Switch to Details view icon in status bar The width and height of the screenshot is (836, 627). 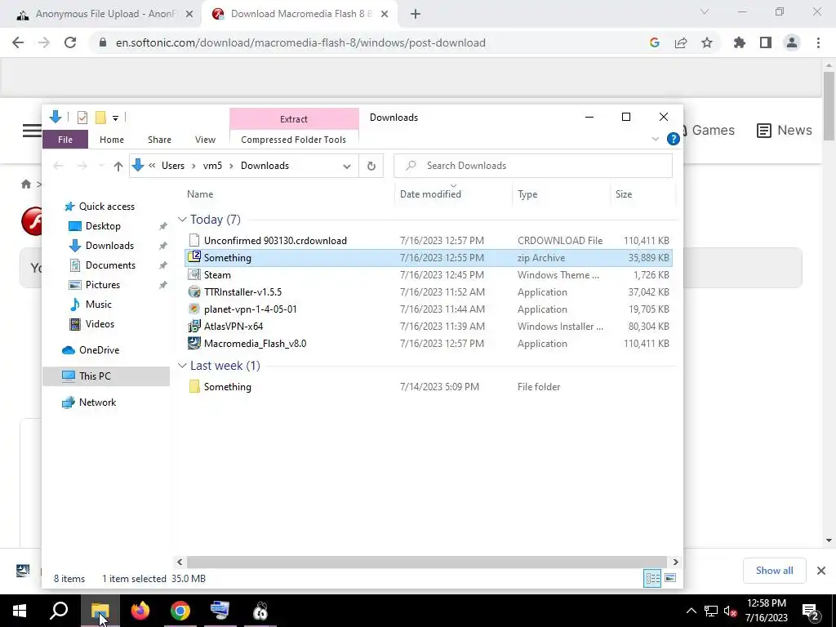tap(652, 578)
